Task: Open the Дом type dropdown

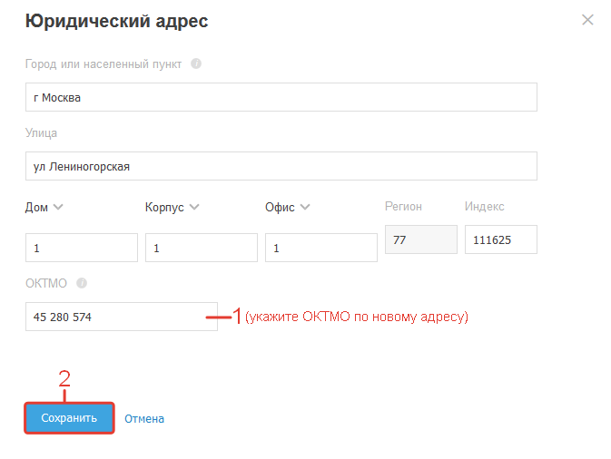Action: [44, 207]
